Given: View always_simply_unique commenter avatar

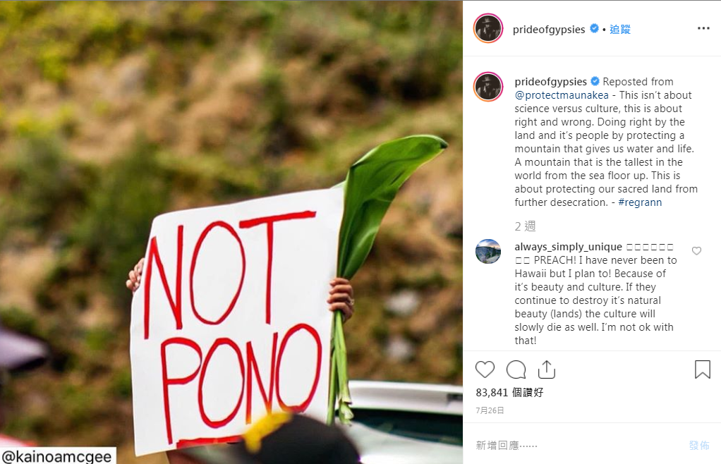Looking at the screenshot, I should pyautogui.click(x=488, y=251).
